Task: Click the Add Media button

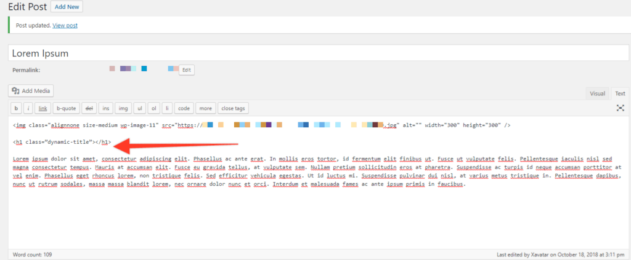Action: 31,91
